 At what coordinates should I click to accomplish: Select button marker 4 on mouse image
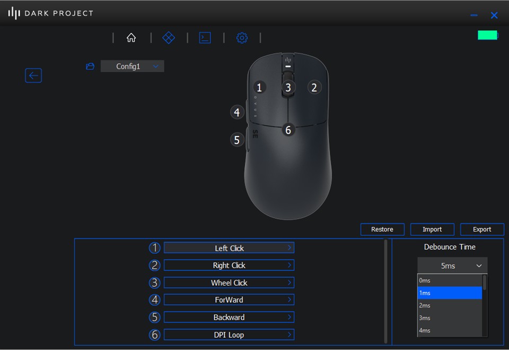click(237, 112)
